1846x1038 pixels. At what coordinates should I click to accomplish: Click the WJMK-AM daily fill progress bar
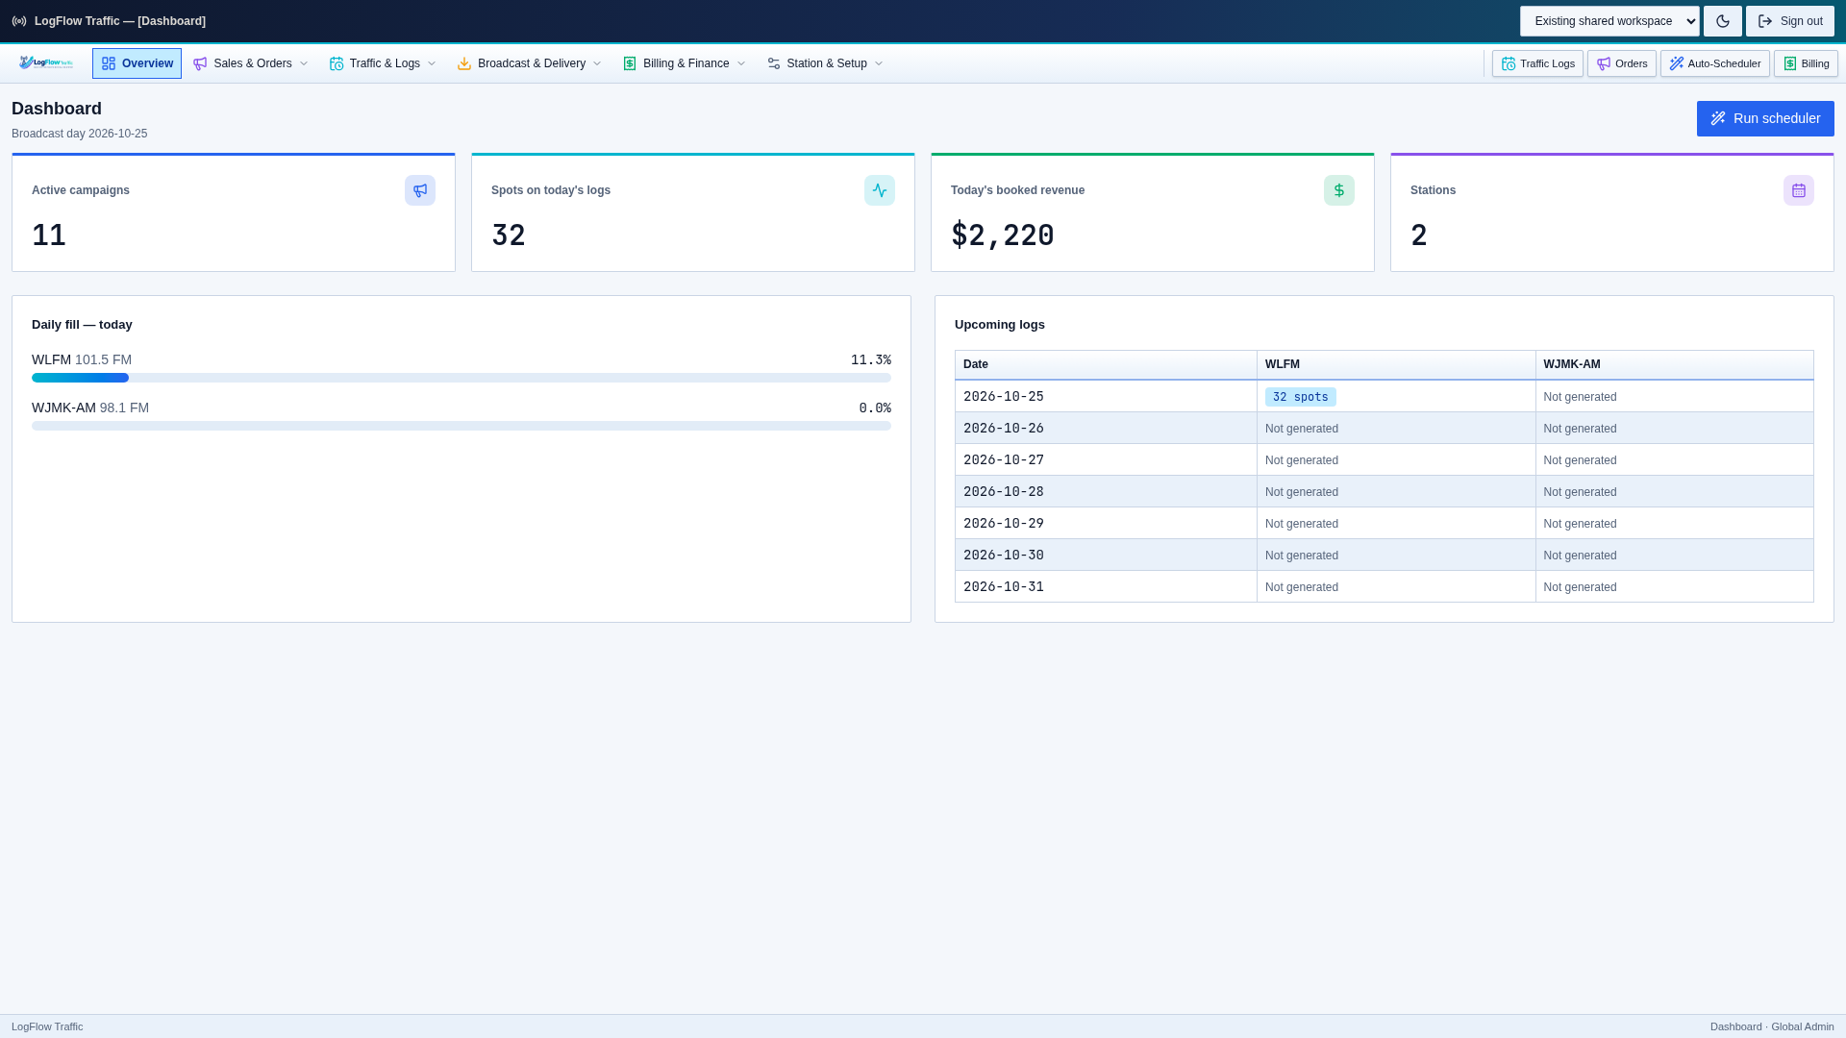(x=461, y=426)
